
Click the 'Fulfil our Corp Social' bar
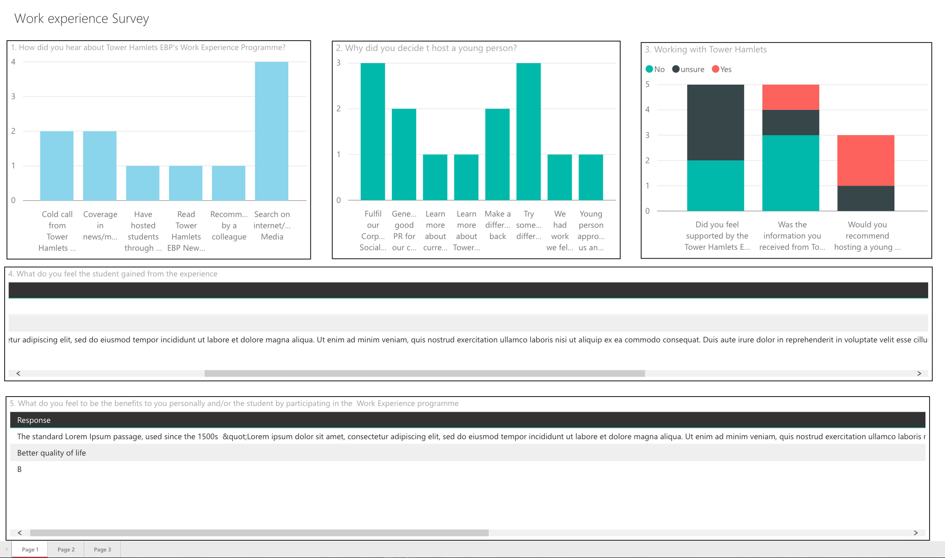373,131
